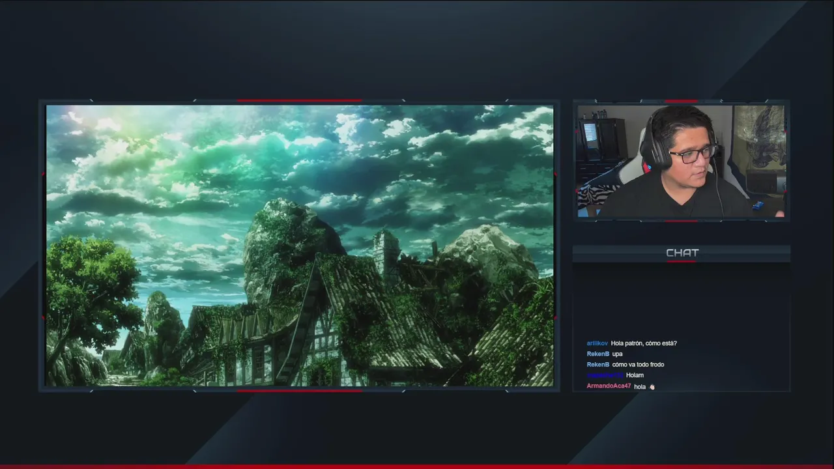
Task: Click the waving hand emoji in chat
Action: (652, 386)
